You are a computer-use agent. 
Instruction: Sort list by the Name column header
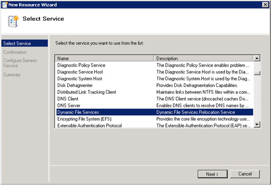[x=104, y=58]
